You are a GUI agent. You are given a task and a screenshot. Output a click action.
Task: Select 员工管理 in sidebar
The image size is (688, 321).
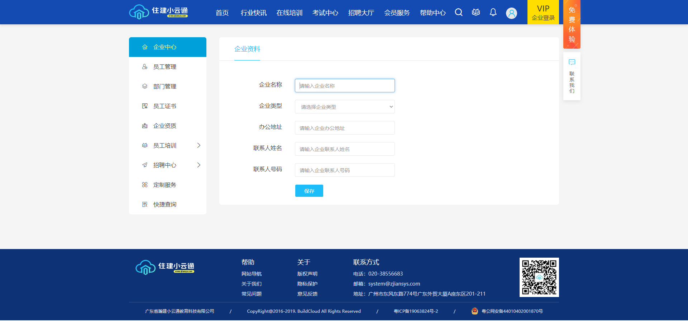(x=165, y=67)
